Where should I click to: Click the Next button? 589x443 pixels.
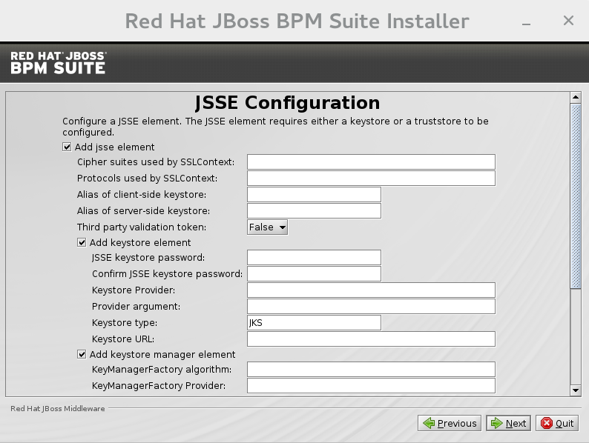(x=507, y=423)
